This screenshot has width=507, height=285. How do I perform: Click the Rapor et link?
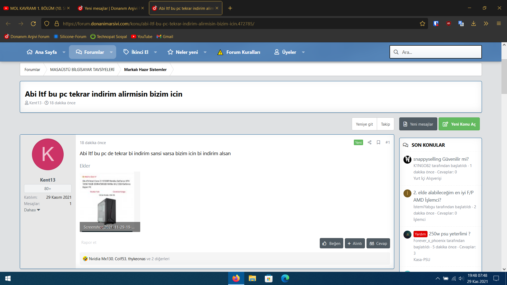coord(89,243)
